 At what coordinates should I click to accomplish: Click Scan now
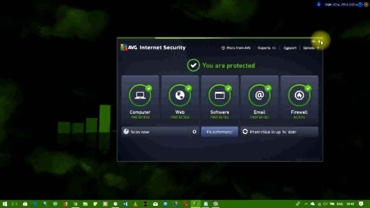156,132
